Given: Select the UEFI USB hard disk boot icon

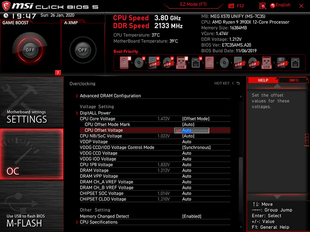Looking at the screenshot, I should coord(154,63).
